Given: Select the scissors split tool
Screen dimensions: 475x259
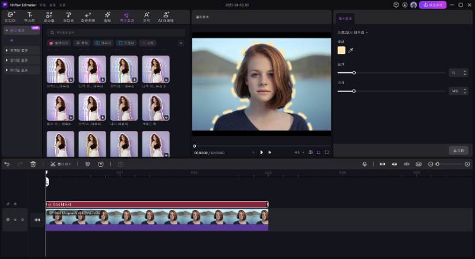Looking at the screenshot, I should [x=53, y=164].
